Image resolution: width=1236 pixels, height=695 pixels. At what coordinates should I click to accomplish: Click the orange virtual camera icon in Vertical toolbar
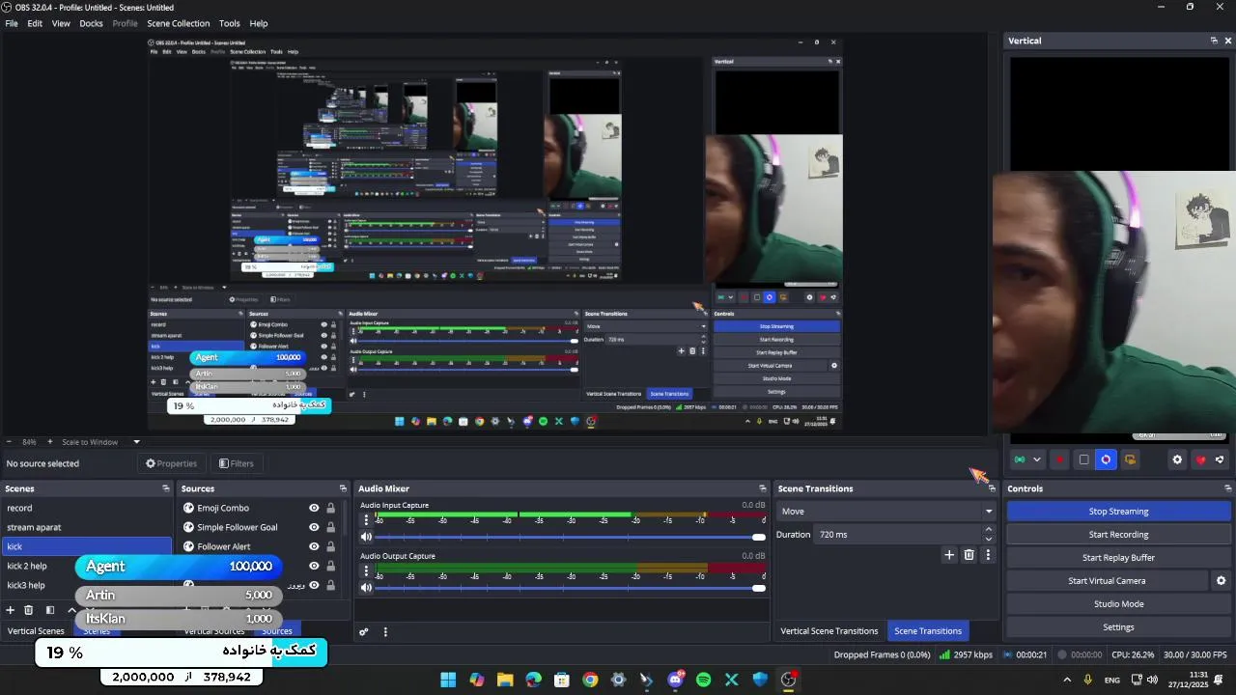(x=1130, y=459)
